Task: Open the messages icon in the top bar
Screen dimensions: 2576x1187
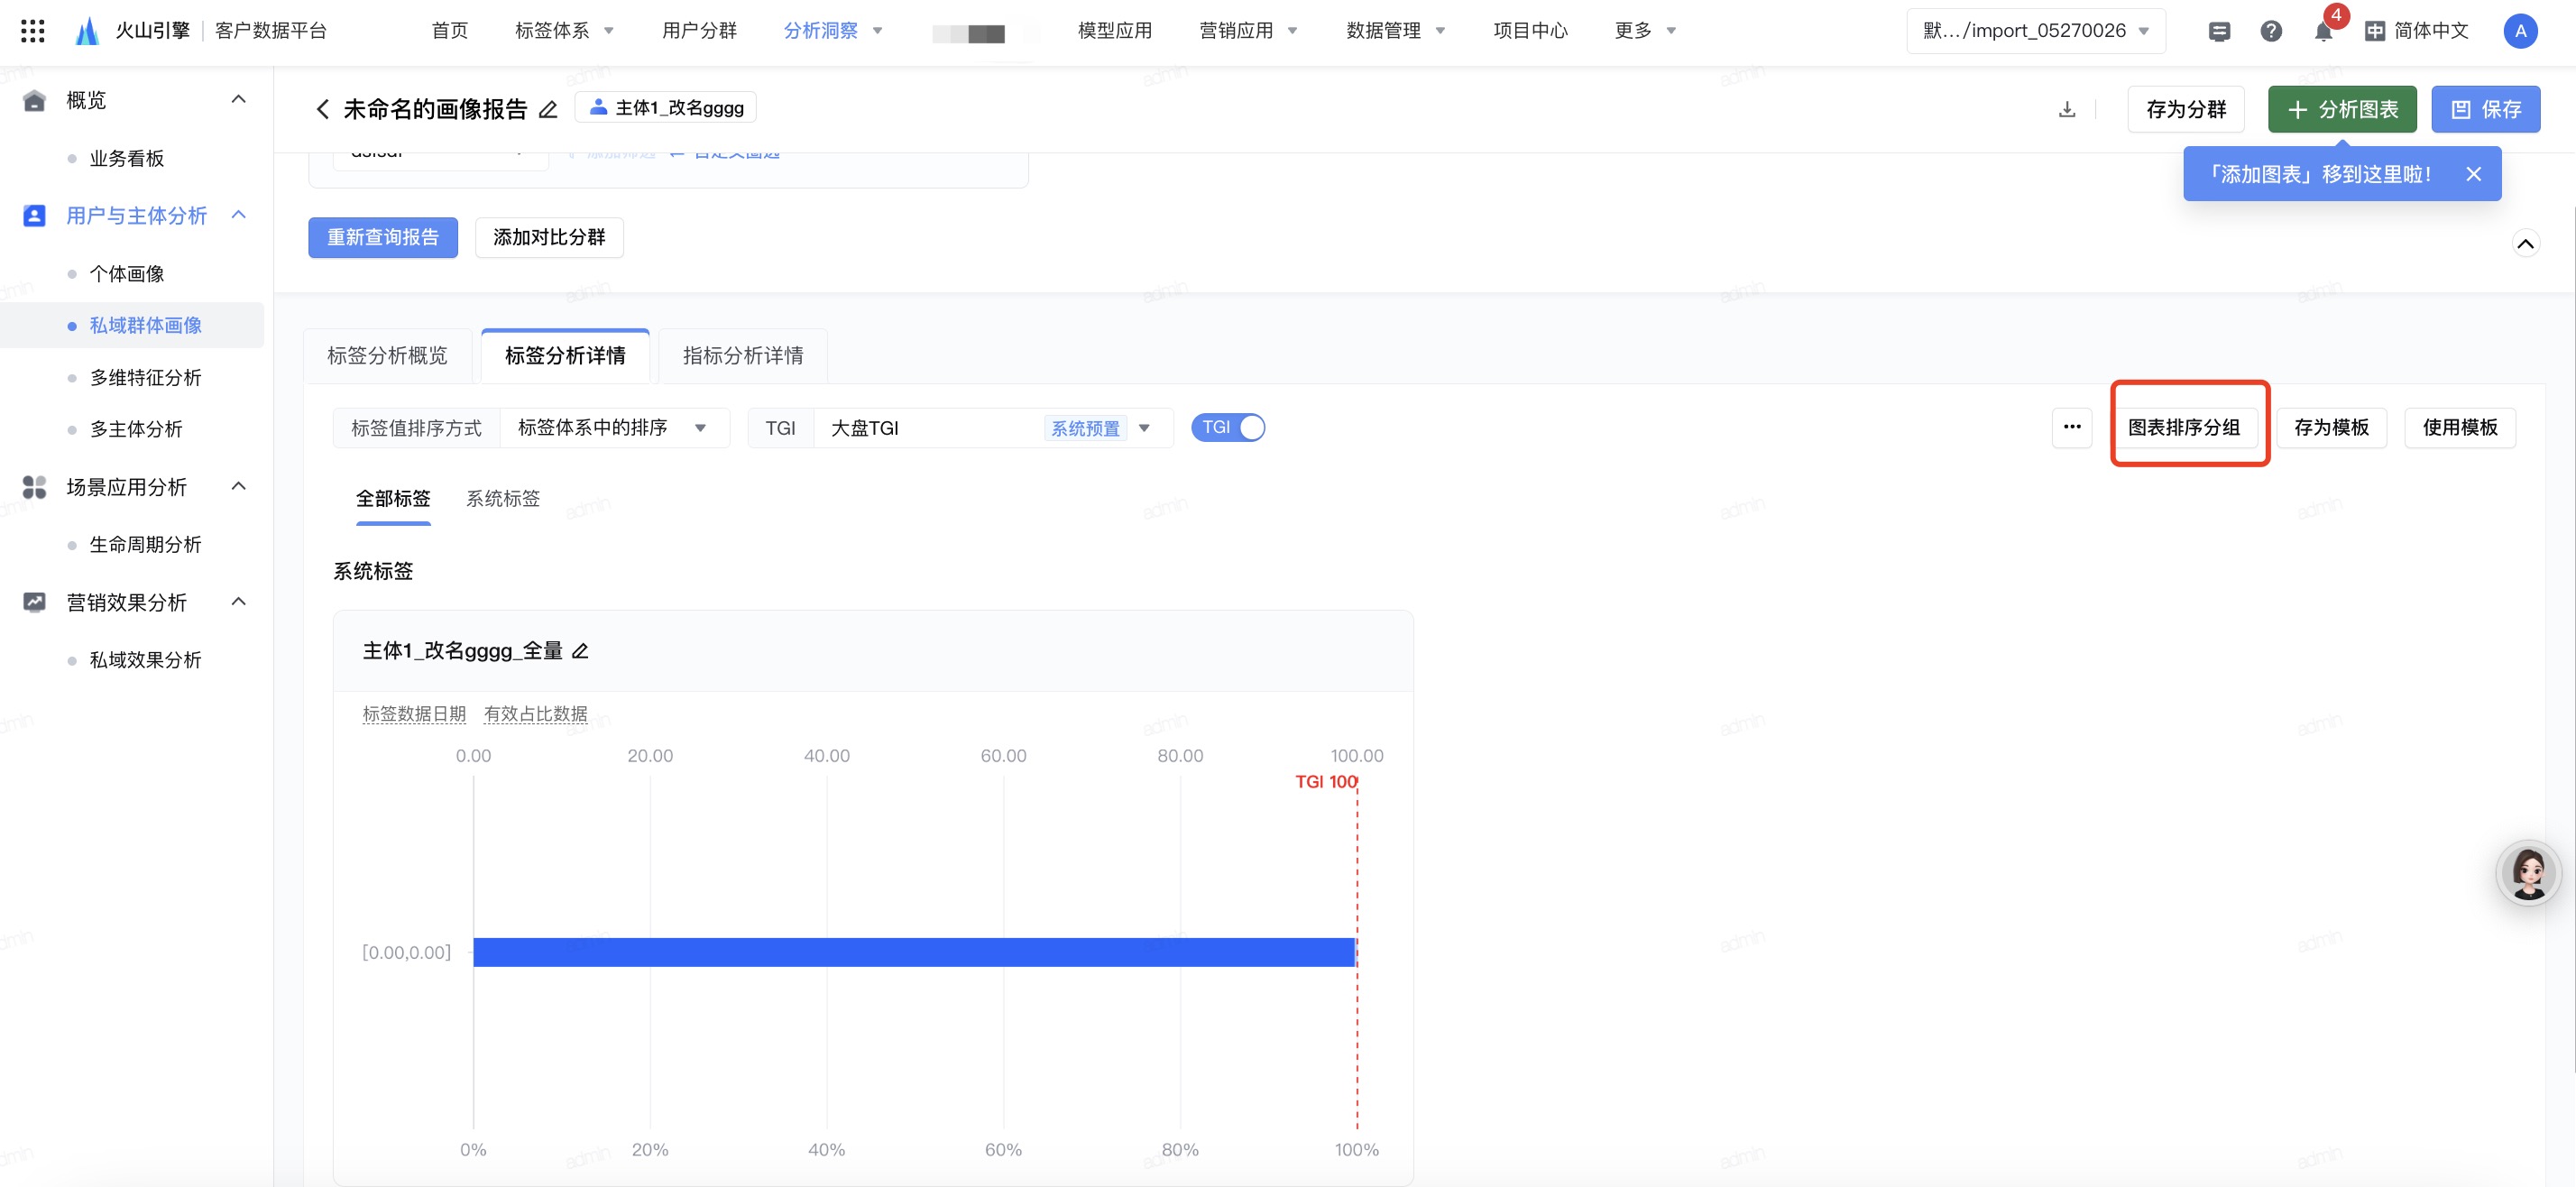Action: [x=2218, y=31]
